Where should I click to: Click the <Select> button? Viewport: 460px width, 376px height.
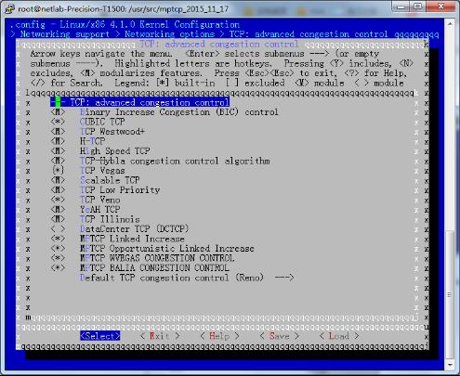pos(99,336)
